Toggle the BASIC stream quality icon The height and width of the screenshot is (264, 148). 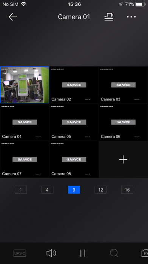click(x=20, y=253)
